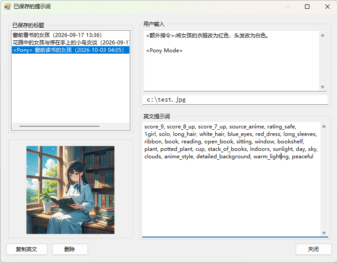Click in the 用户输入 text area

tap(231, 61)
